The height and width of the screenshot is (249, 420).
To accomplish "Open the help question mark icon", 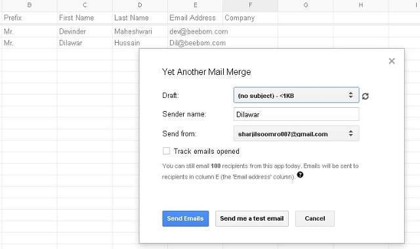I will point(301,175).
